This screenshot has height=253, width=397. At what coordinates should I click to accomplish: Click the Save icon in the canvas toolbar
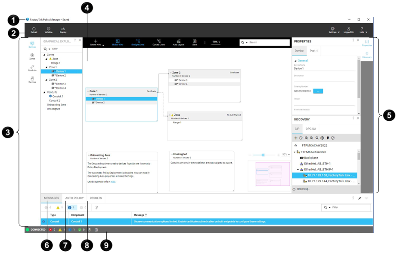click(195, 43)
